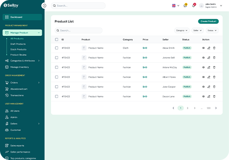
Task: Select the checkbox in the Devon Lane row
Action: 57,96
